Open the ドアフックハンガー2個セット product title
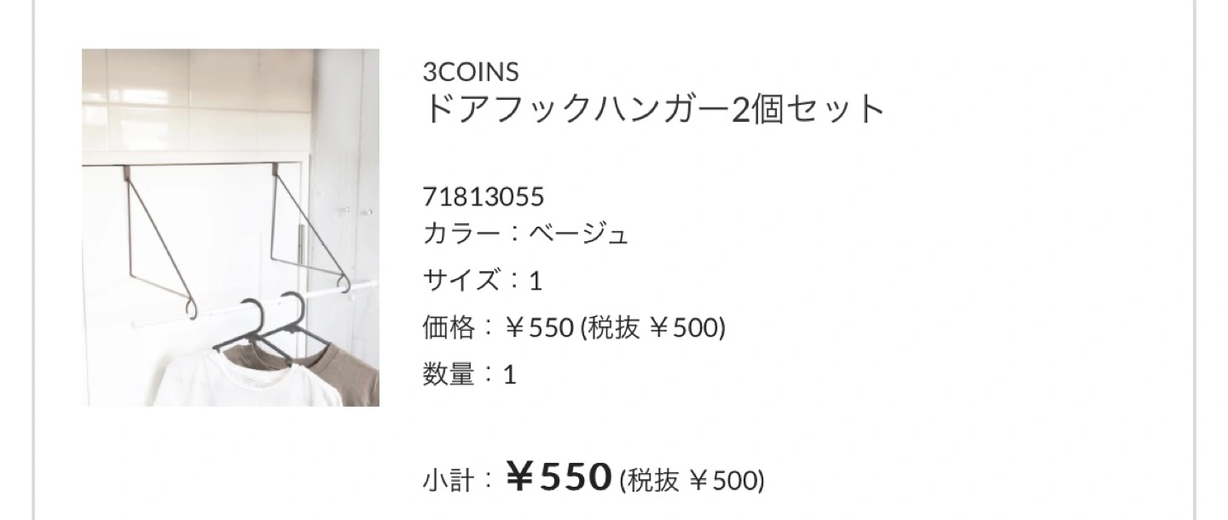This screenshot has width=1228, height=520. 654,110
